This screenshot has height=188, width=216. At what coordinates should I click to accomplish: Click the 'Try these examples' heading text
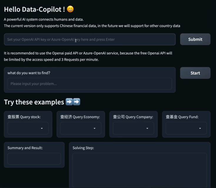click(34, 102)
